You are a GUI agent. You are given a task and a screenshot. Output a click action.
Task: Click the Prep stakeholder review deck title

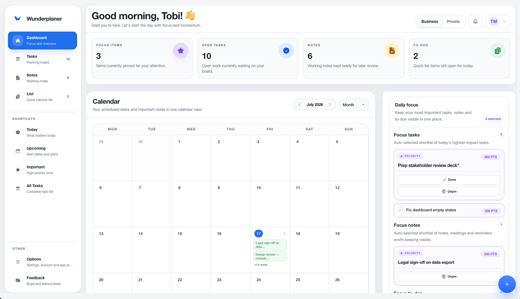click(428, 165)
